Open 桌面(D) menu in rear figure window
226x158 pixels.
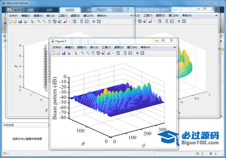coord(161,15)
